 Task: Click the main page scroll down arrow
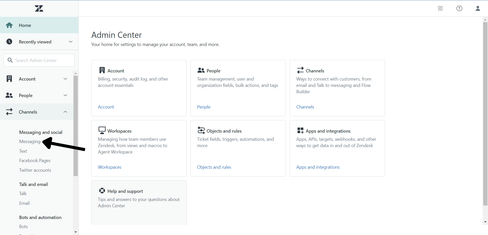coord(485,222)
